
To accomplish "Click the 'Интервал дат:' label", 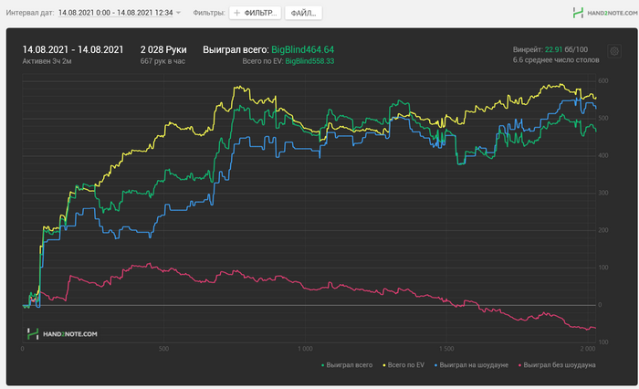I will click(30, 13).
